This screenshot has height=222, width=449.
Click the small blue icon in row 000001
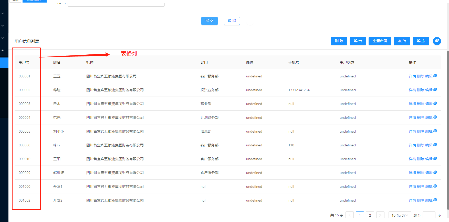(x=435, y=76)
